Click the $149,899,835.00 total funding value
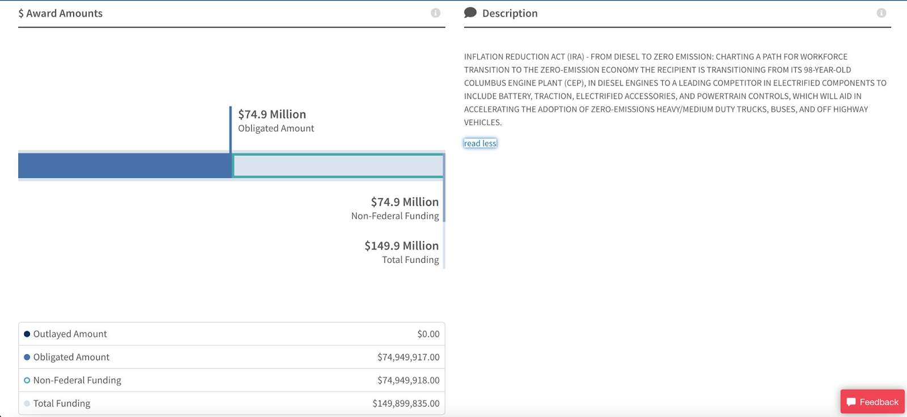The height and width of the screenshot is (417, 907). point(406,403)
